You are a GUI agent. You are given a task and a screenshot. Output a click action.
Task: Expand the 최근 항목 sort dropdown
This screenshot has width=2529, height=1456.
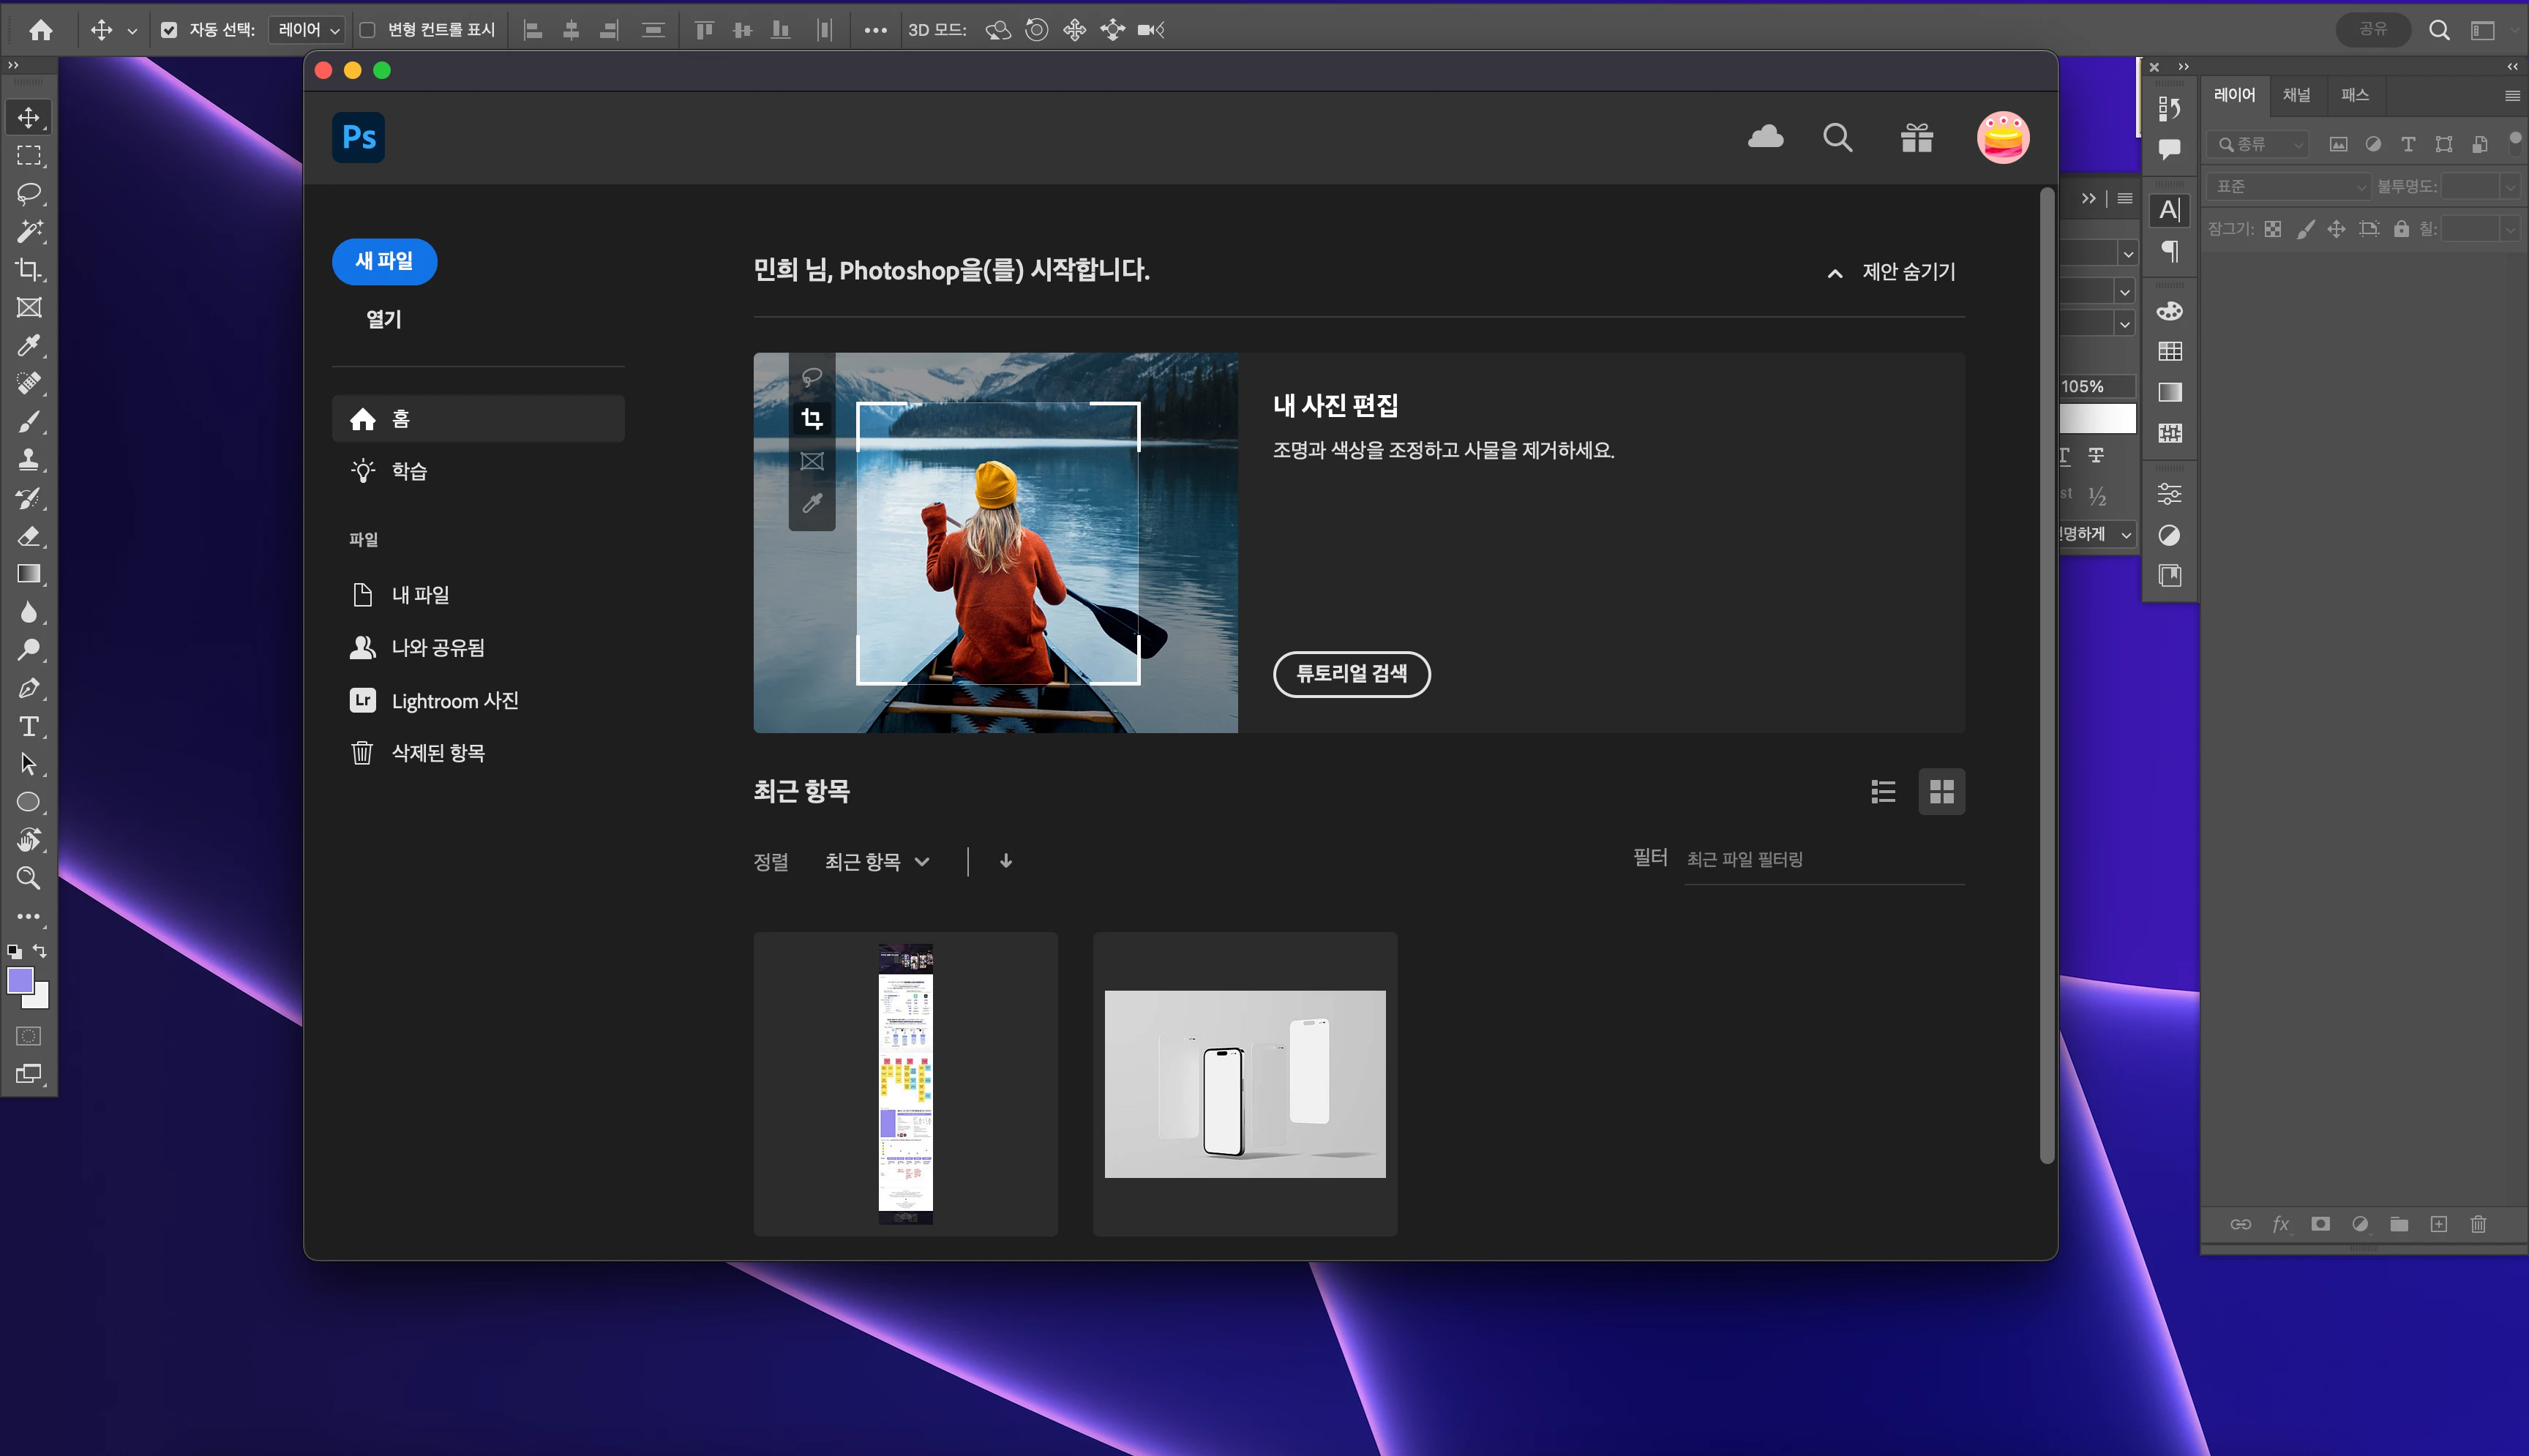877,862
